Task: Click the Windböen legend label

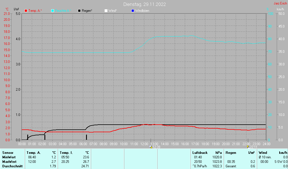Action: pyautogui.click(x=142, y=11)
